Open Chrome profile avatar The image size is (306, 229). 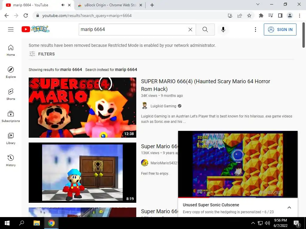(290, 16)
